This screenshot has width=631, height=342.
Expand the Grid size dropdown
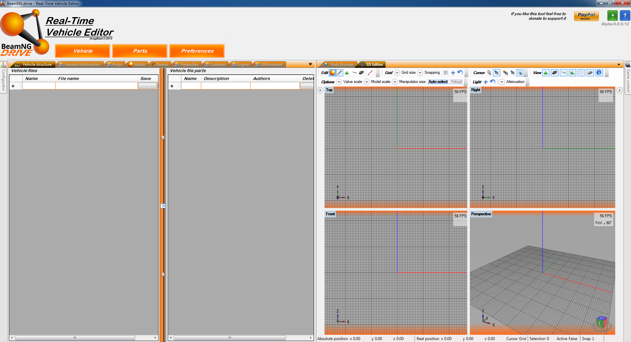click(x=397, y=73)
